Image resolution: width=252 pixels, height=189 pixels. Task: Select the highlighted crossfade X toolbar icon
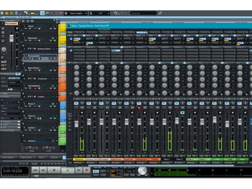tap(42, 13)
